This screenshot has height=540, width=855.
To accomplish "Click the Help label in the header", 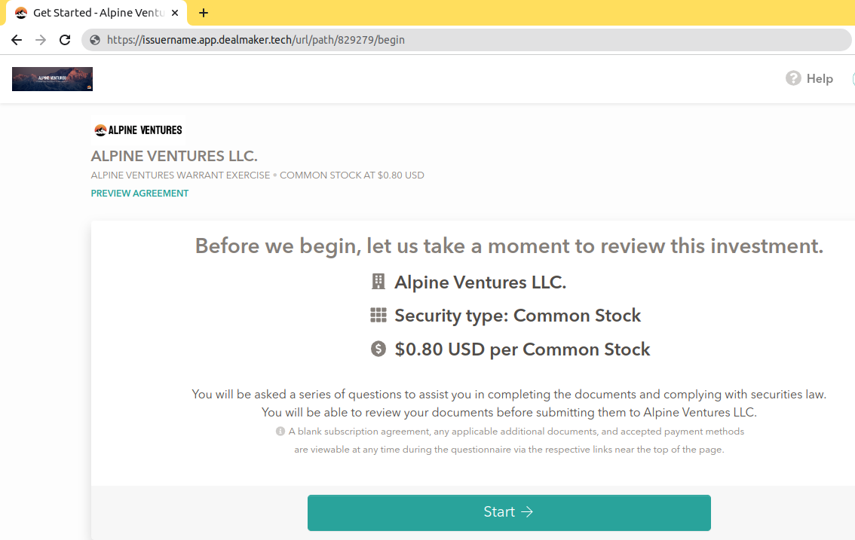I will click(x=820, y=78).
